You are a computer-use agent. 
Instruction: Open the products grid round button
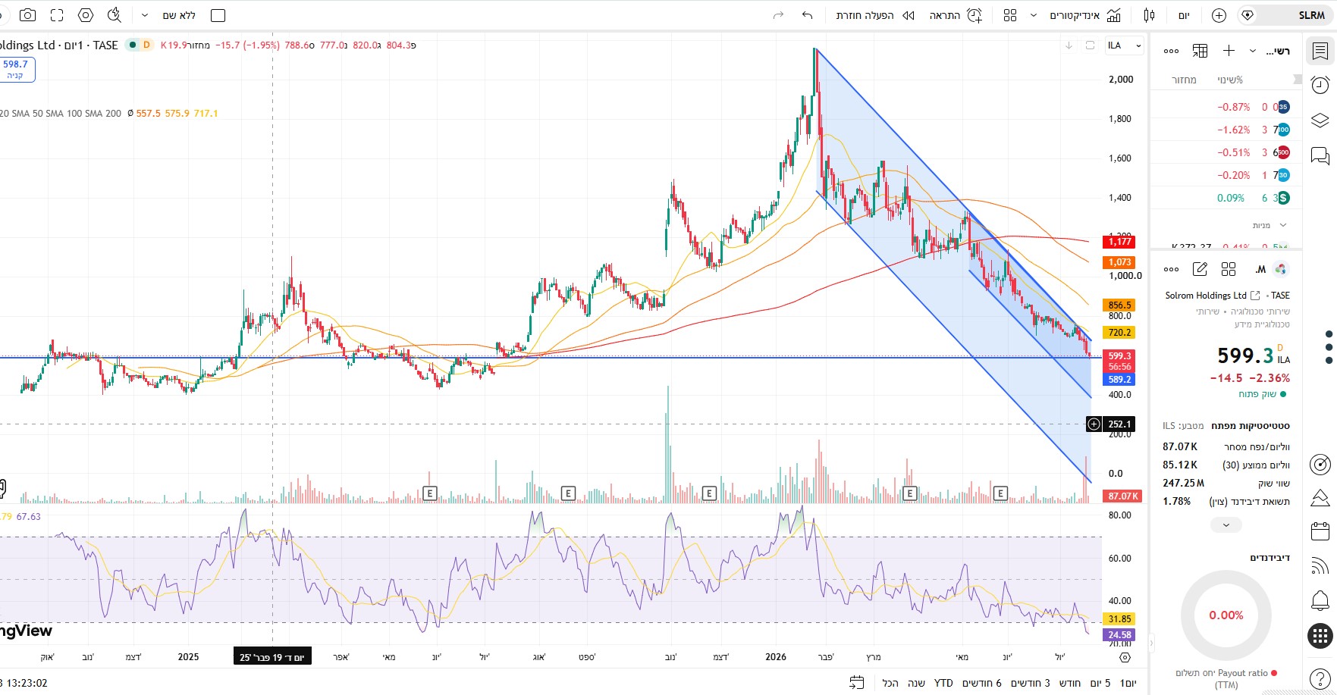coord(1320,636)
